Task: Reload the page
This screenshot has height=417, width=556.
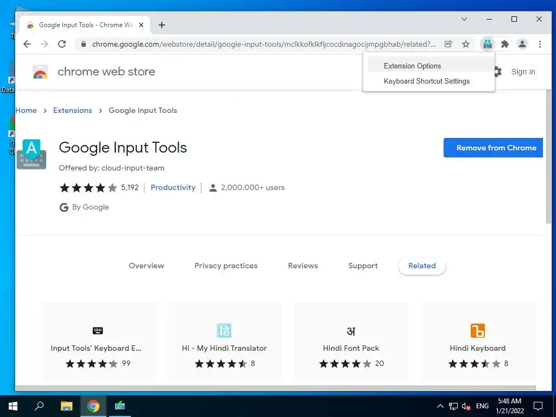Action: coord(62,44)
